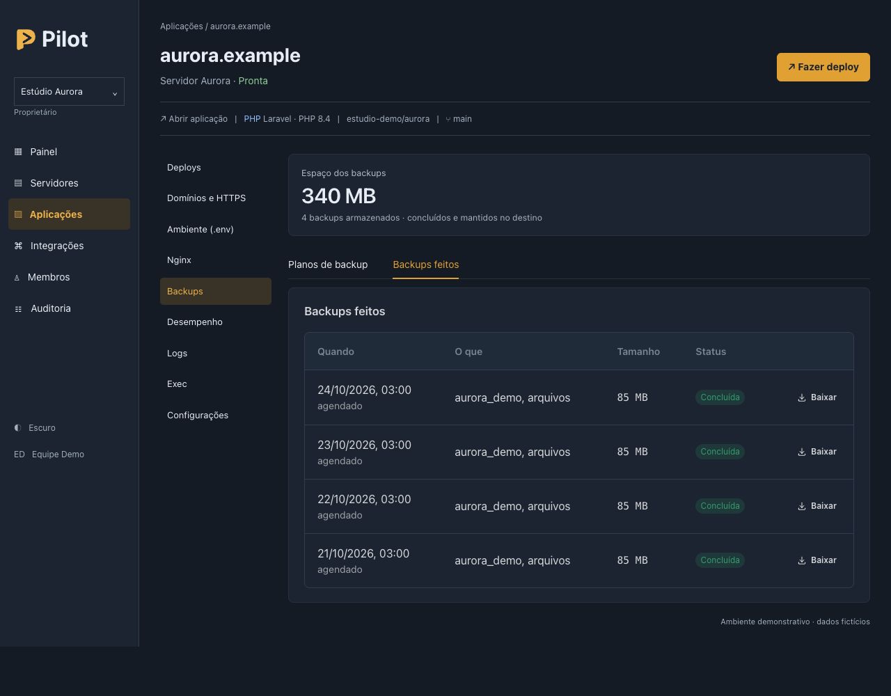
Task: Open the Configurações section
Action: (216, 416)
